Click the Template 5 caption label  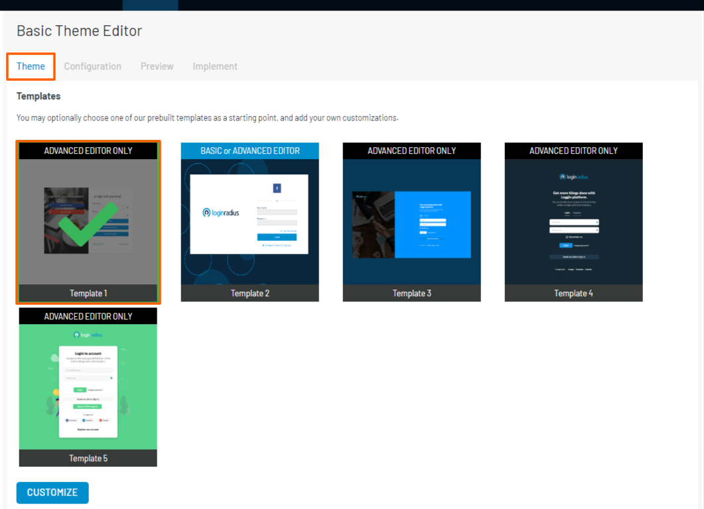(88, 458)
